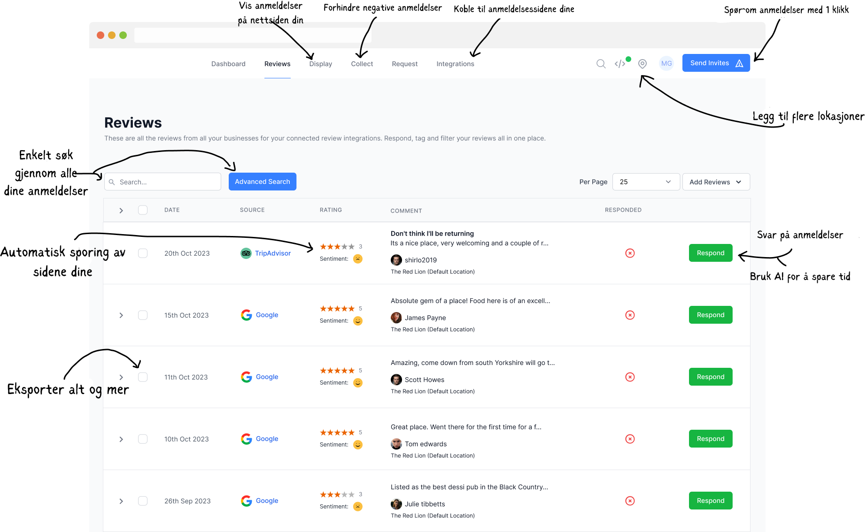Expand the 26th Sep 2023 review row
Screen dimensions: 867x532
pyautogui.click(x=121, y=501)
